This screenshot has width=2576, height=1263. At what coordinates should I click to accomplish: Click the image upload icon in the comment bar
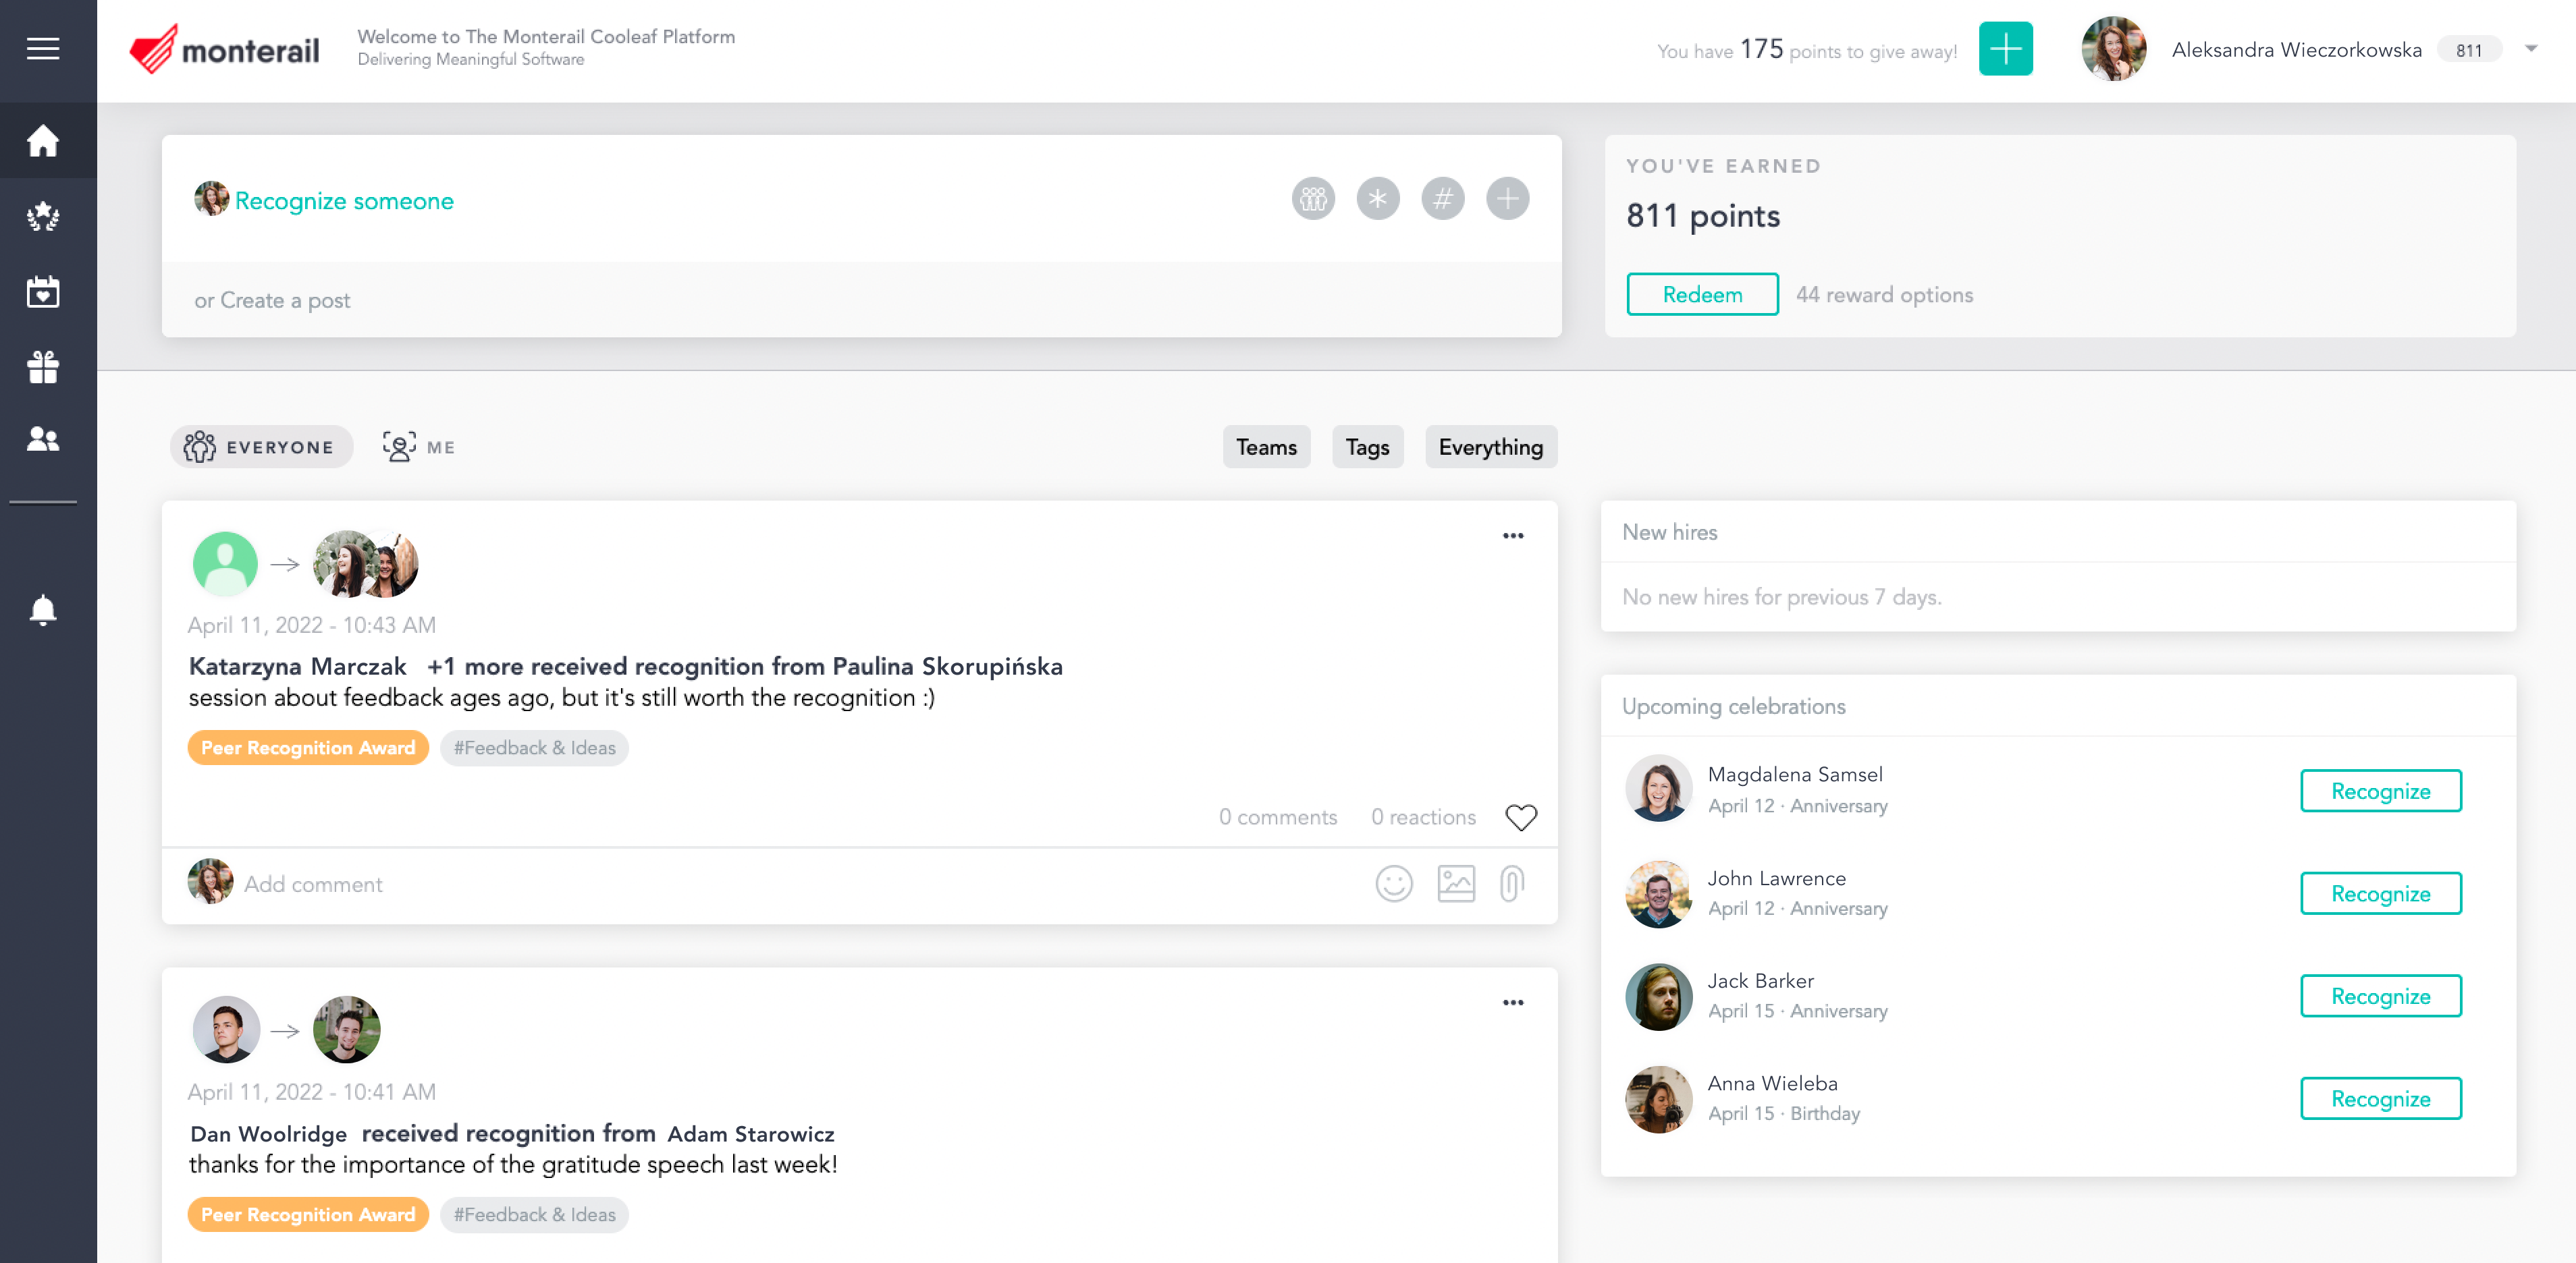point(1456,885)
